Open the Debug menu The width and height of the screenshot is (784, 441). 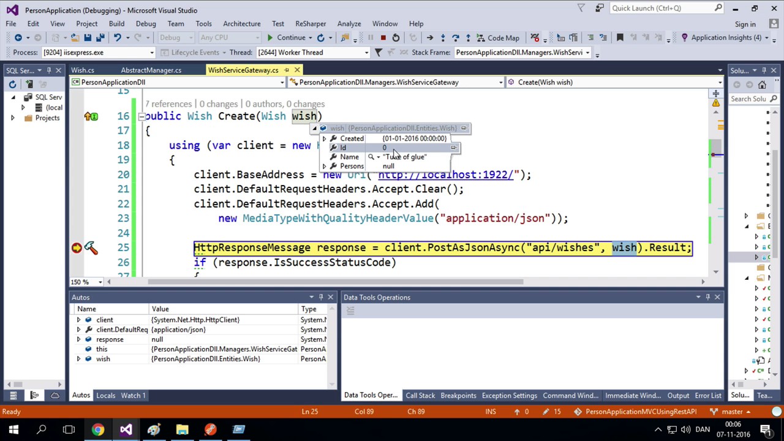pyautogui.click(x=146, y=23)
